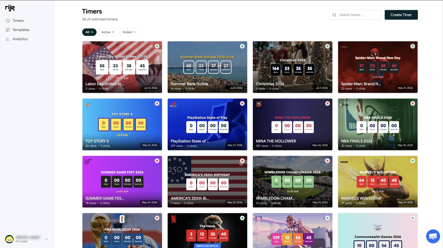Click the MINA THE HOLLOWER red status dot

click(x=328, y=104)
